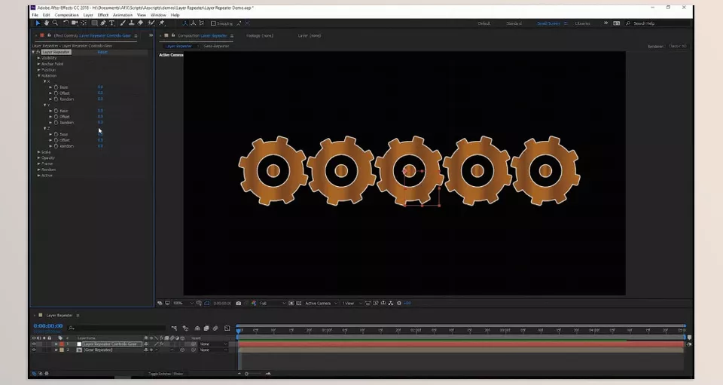The image size is (723, 385).
Task: Expand the Visibility property group
Action: click(x=38, y=58)
